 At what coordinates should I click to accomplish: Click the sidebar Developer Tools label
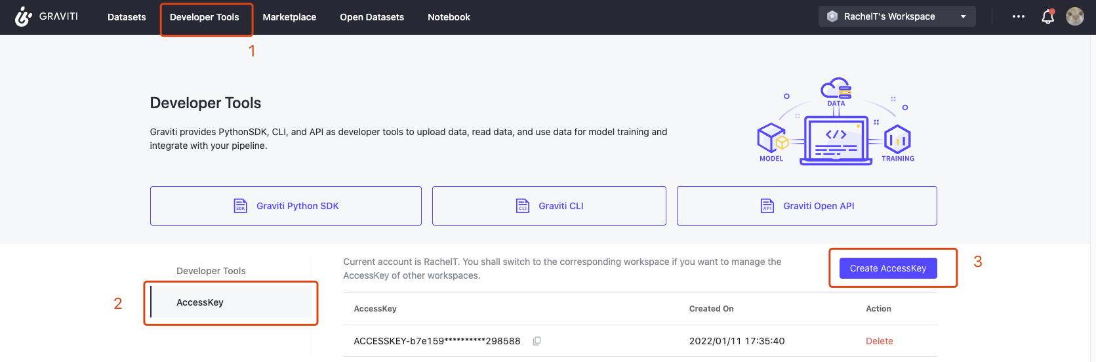point(211,271)
